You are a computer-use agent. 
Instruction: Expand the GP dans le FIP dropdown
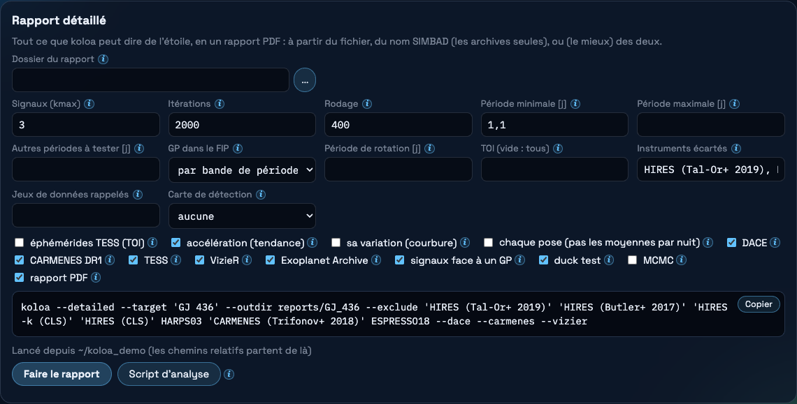pos(242,170)
